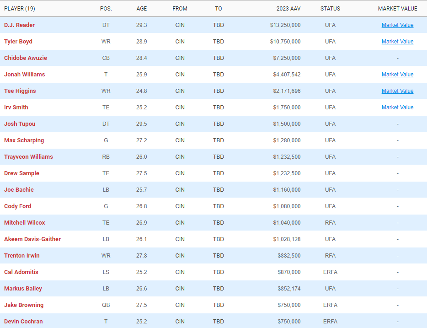Select age 26.0 in Trayveon Williams row
Image resolution: width=427 pixels, height=328 pixels.
pos(142,157)
